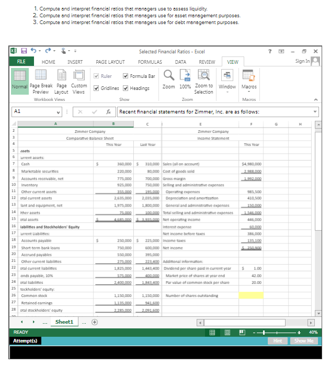
Task: Click Page Layout icon in status bar
Action: point(227,333)
